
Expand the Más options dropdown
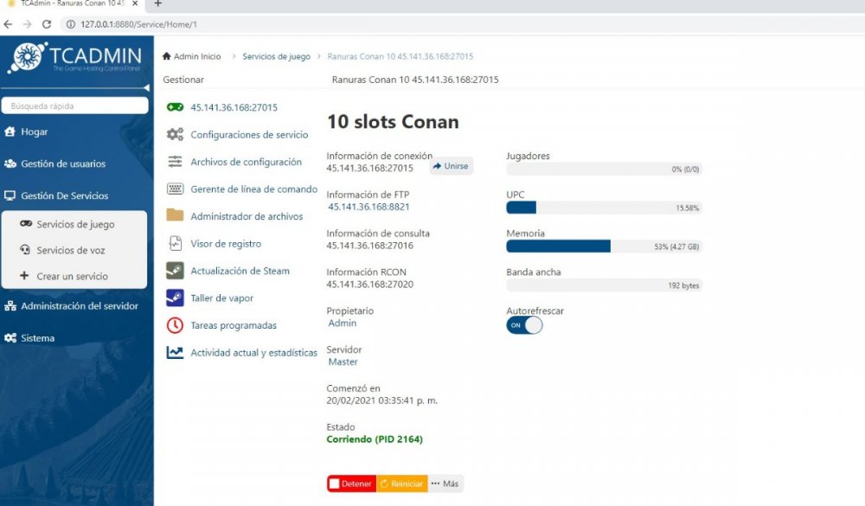pos(445,484)
